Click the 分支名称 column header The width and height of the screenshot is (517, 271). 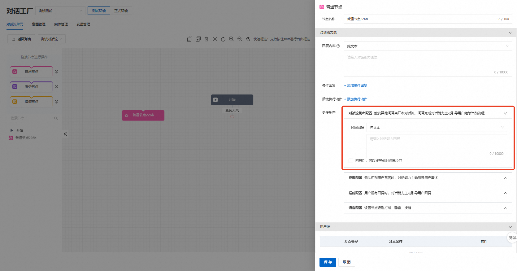click(351, 241)
